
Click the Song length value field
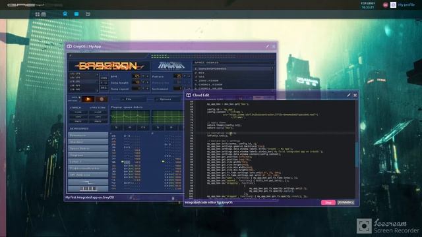tap(136, 82)
